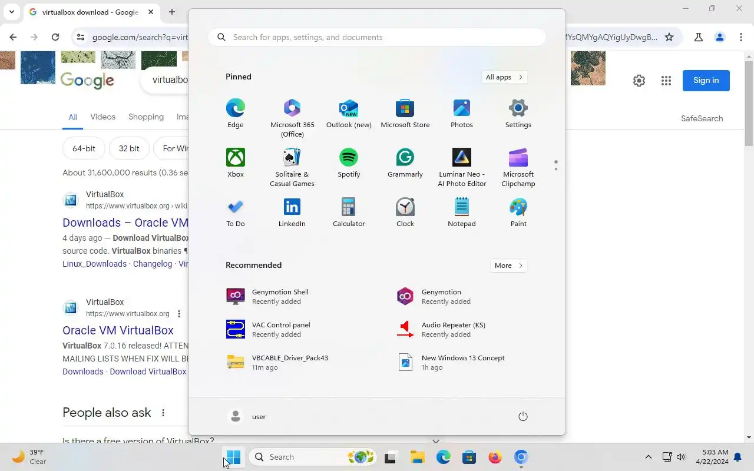Viewport: 754px width, 471px height.
Task: Launch Luminar Neo AI Photo Editor
Action: click(462, 167)
